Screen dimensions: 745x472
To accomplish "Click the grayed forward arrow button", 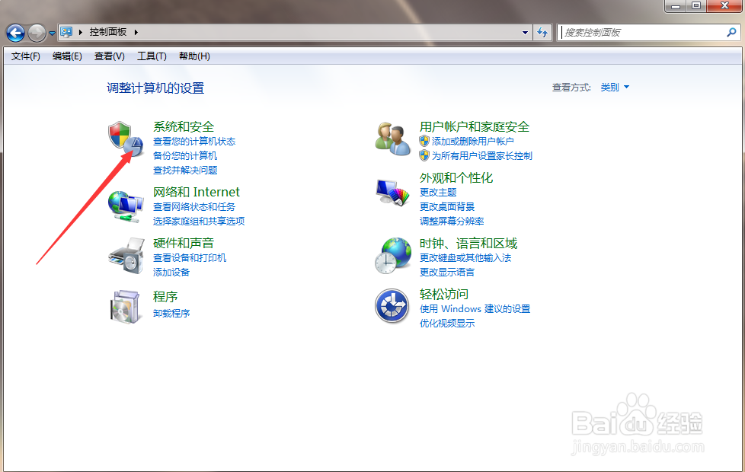I will point(37,33).
